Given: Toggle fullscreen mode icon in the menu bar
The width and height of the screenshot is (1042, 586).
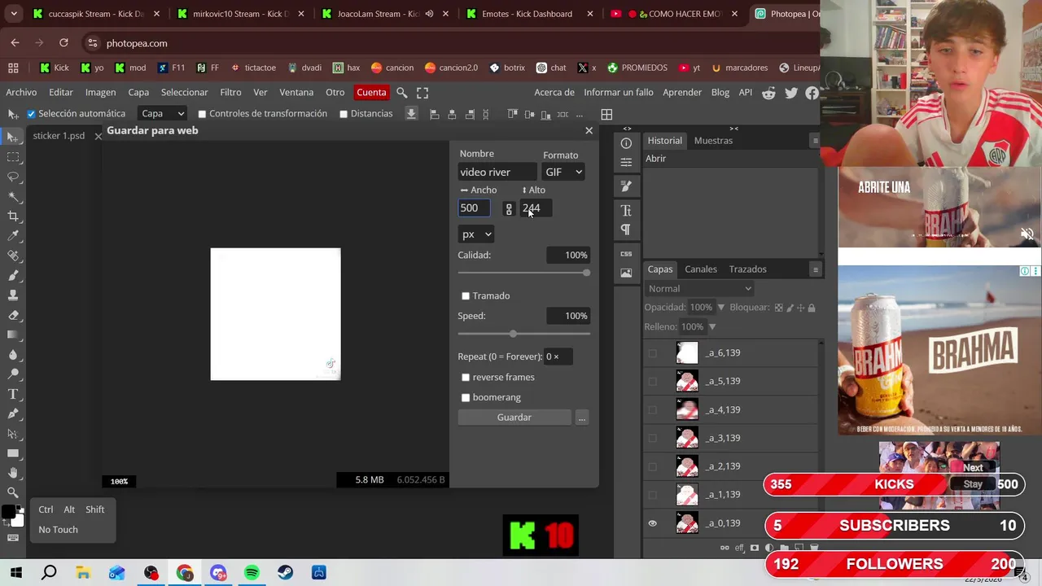Looking at the screenshot, I should click(x=422, y=93).
